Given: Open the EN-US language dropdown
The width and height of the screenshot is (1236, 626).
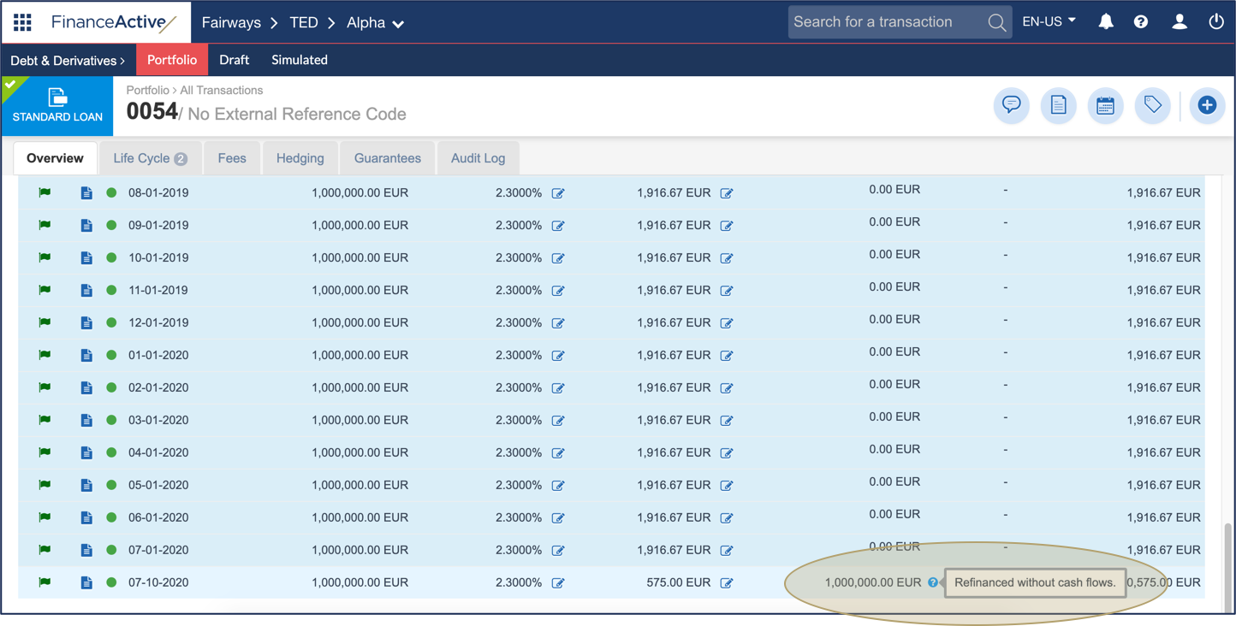Looking at the screenshot, I should click(x=1049, y=21).
